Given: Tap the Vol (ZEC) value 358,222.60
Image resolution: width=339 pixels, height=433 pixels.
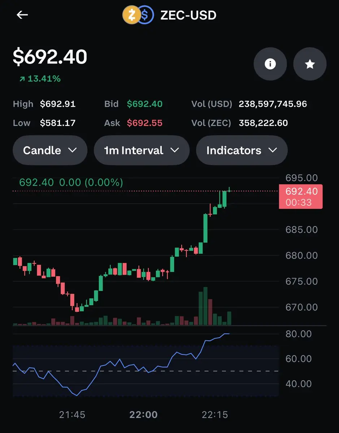Looking at the screenshot, I should pyautogui.click(x=263, y=123).
